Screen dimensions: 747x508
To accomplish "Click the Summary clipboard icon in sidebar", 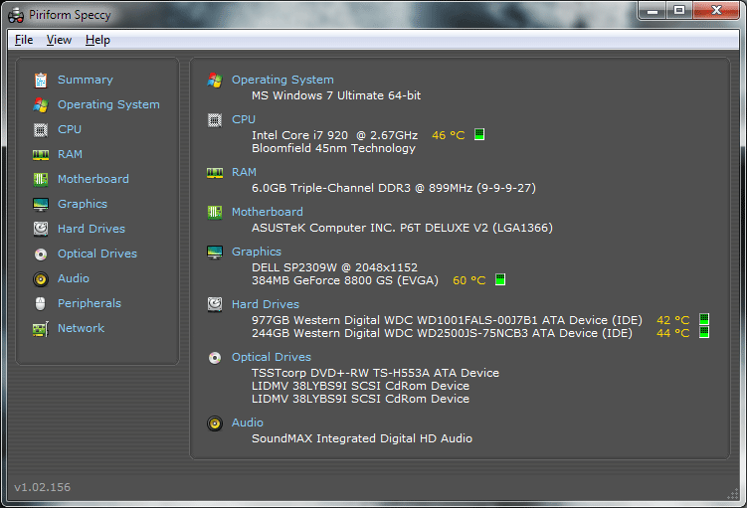I will pos(41,80).
